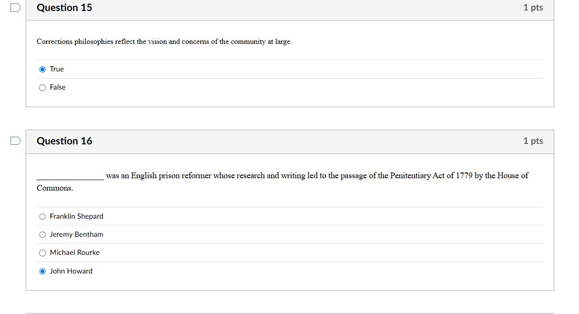Click the corrections philosophies question text
The height and width of the screenshot is (314, 579).
point(164,42)
